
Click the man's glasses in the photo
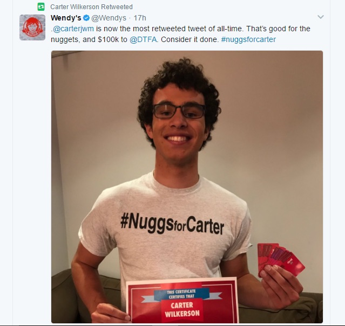[x=179, y=112]
